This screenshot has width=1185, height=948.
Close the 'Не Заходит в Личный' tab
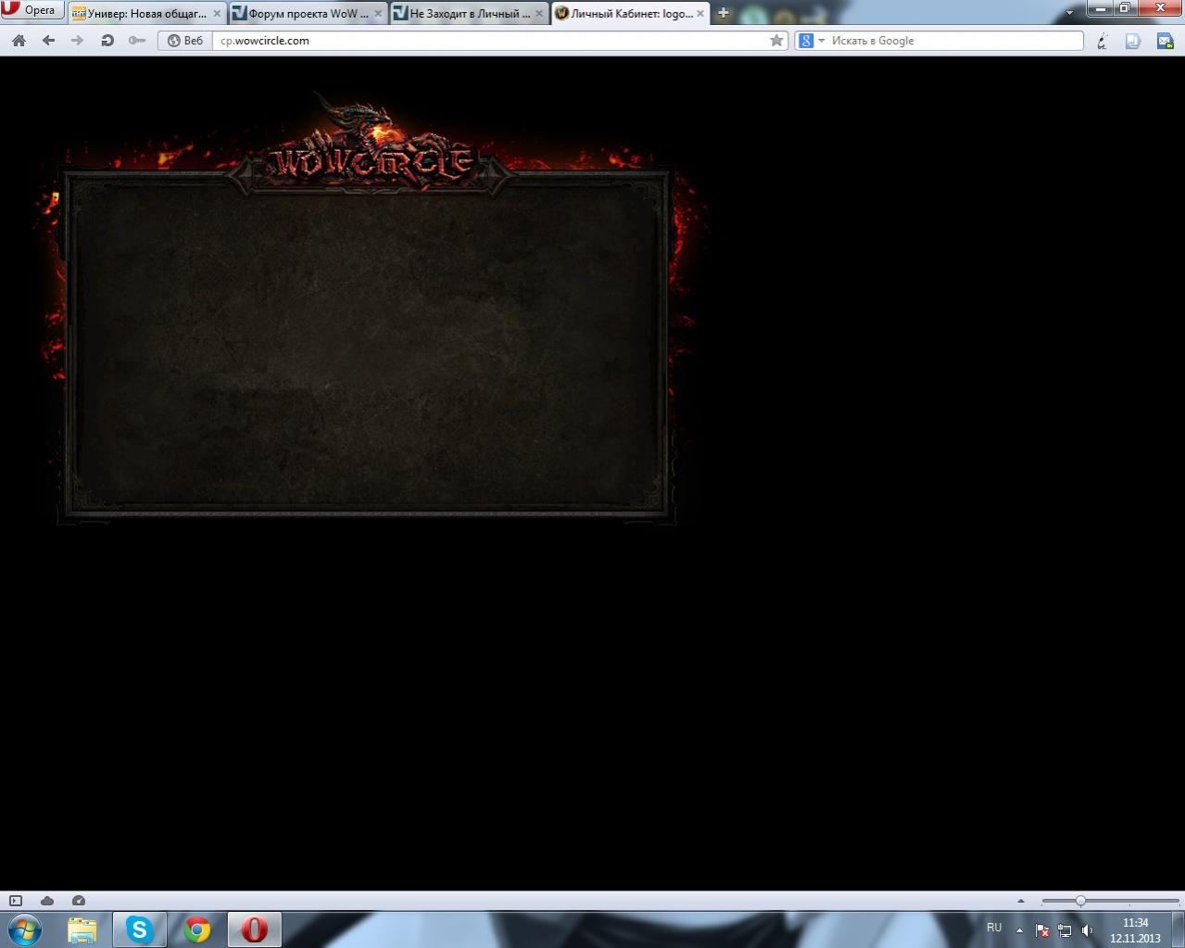point(539,14)
